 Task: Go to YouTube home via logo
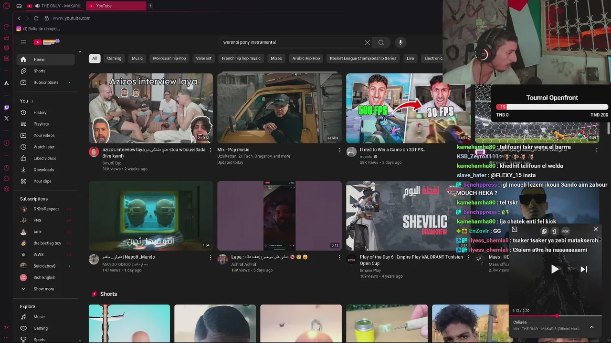pyautogui.click(x=46, y=42)
